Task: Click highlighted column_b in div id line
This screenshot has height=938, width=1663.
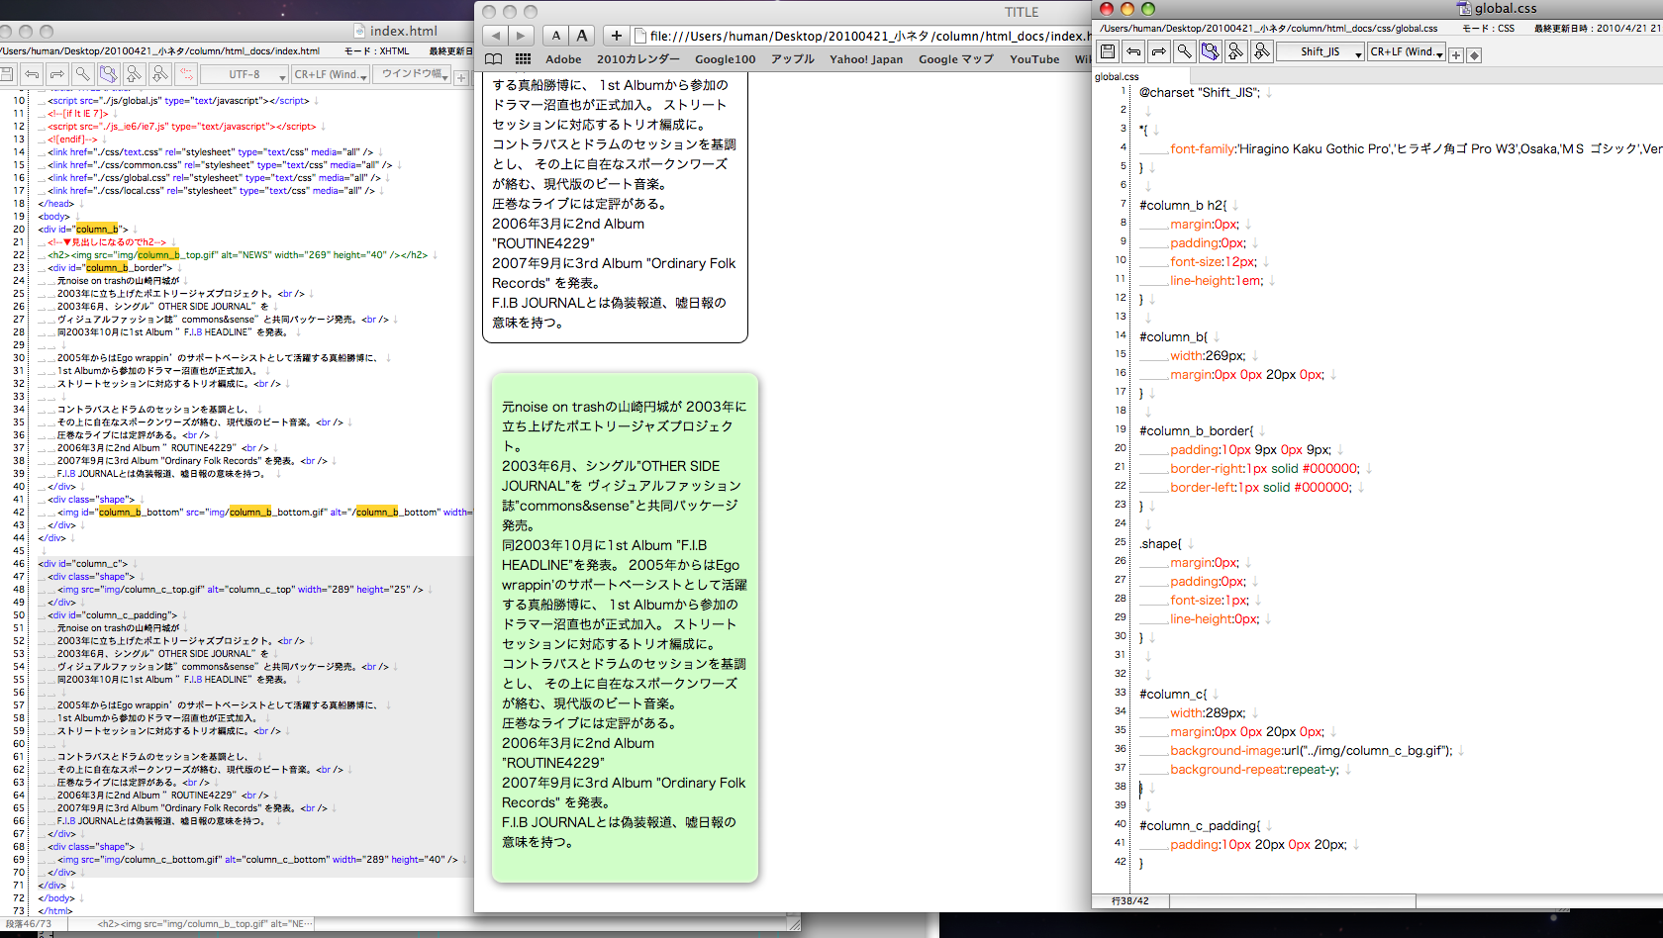Action: (x=98, y=229)
